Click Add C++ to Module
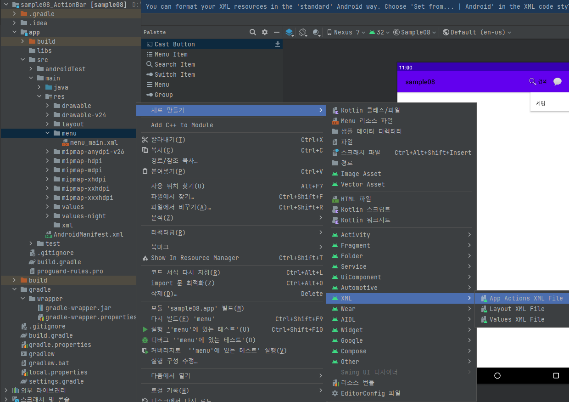This screenshot has height=402, width=569. (232, 125)
